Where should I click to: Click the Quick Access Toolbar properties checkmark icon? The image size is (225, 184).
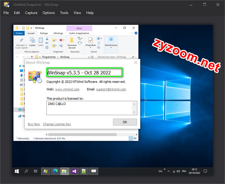tap(23, 28)
